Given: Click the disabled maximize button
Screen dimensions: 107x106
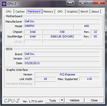Looking at the screenshot, I should tap(90, 3).
